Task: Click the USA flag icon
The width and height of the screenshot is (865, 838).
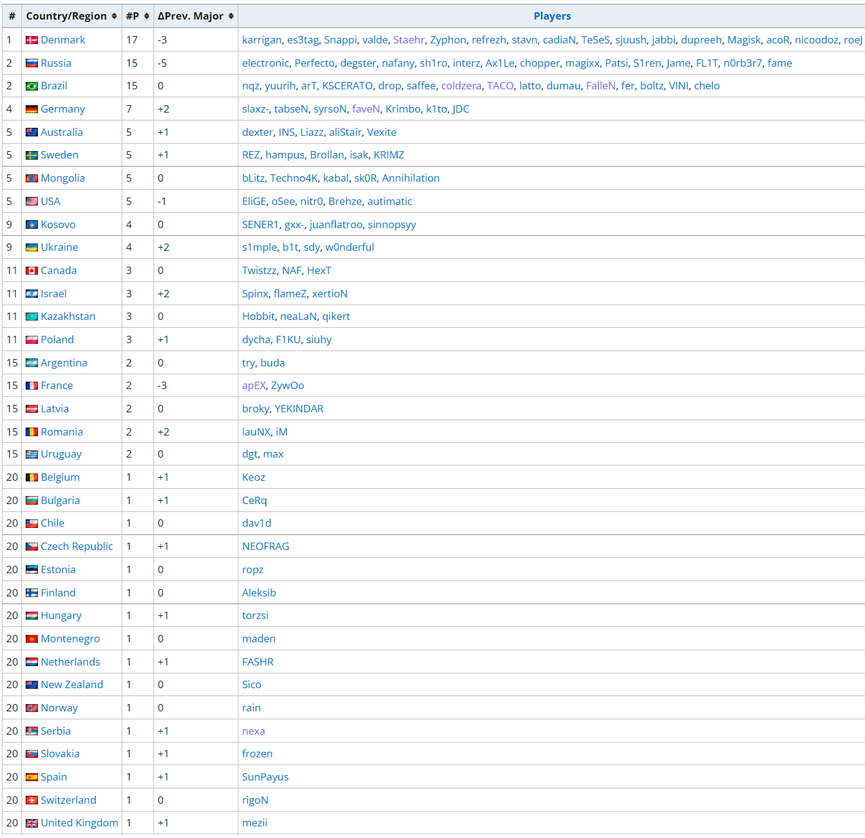Action: tap(31, 201)
